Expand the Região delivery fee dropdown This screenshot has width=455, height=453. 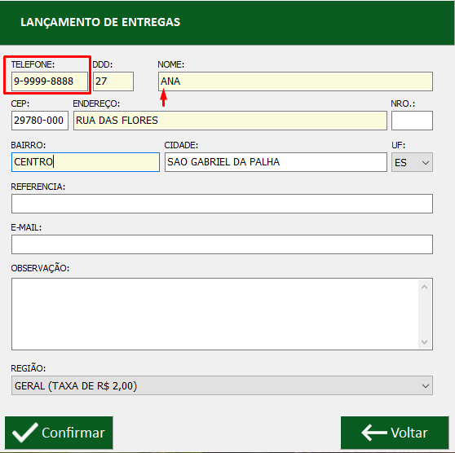[222, 385]
